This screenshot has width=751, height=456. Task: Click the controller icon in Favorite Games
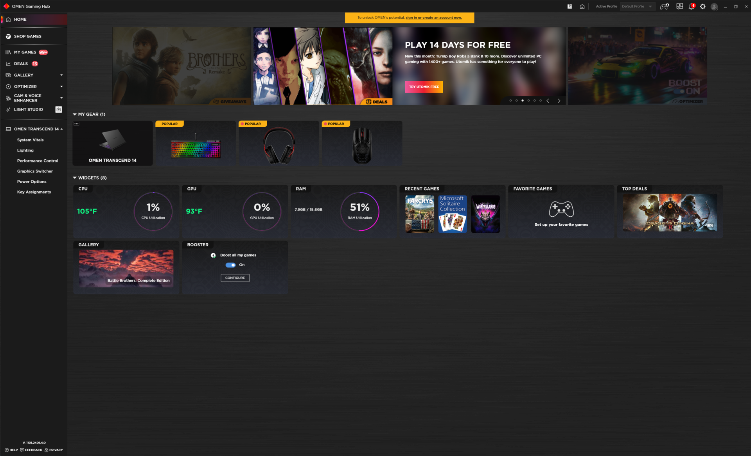coord(561,209)
